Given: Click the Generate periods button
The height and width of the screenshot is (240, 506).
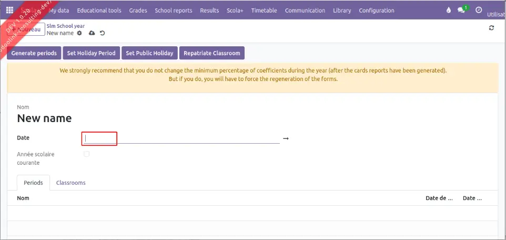Looking at the screenshot, I should 34,53.
